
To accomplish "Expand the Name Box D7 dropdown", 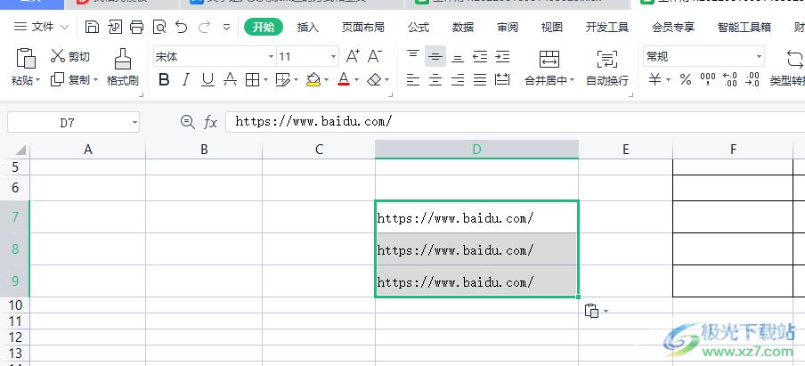I will tap(134, 123).
